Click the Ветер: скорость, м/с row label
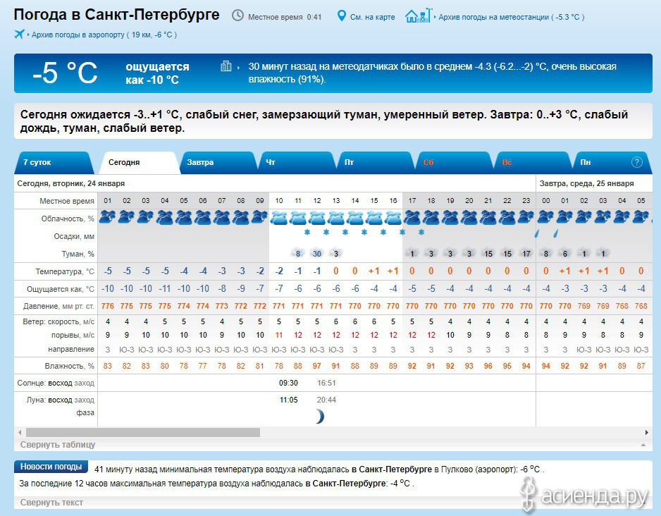The image size is (661, 516). [58, 321]
